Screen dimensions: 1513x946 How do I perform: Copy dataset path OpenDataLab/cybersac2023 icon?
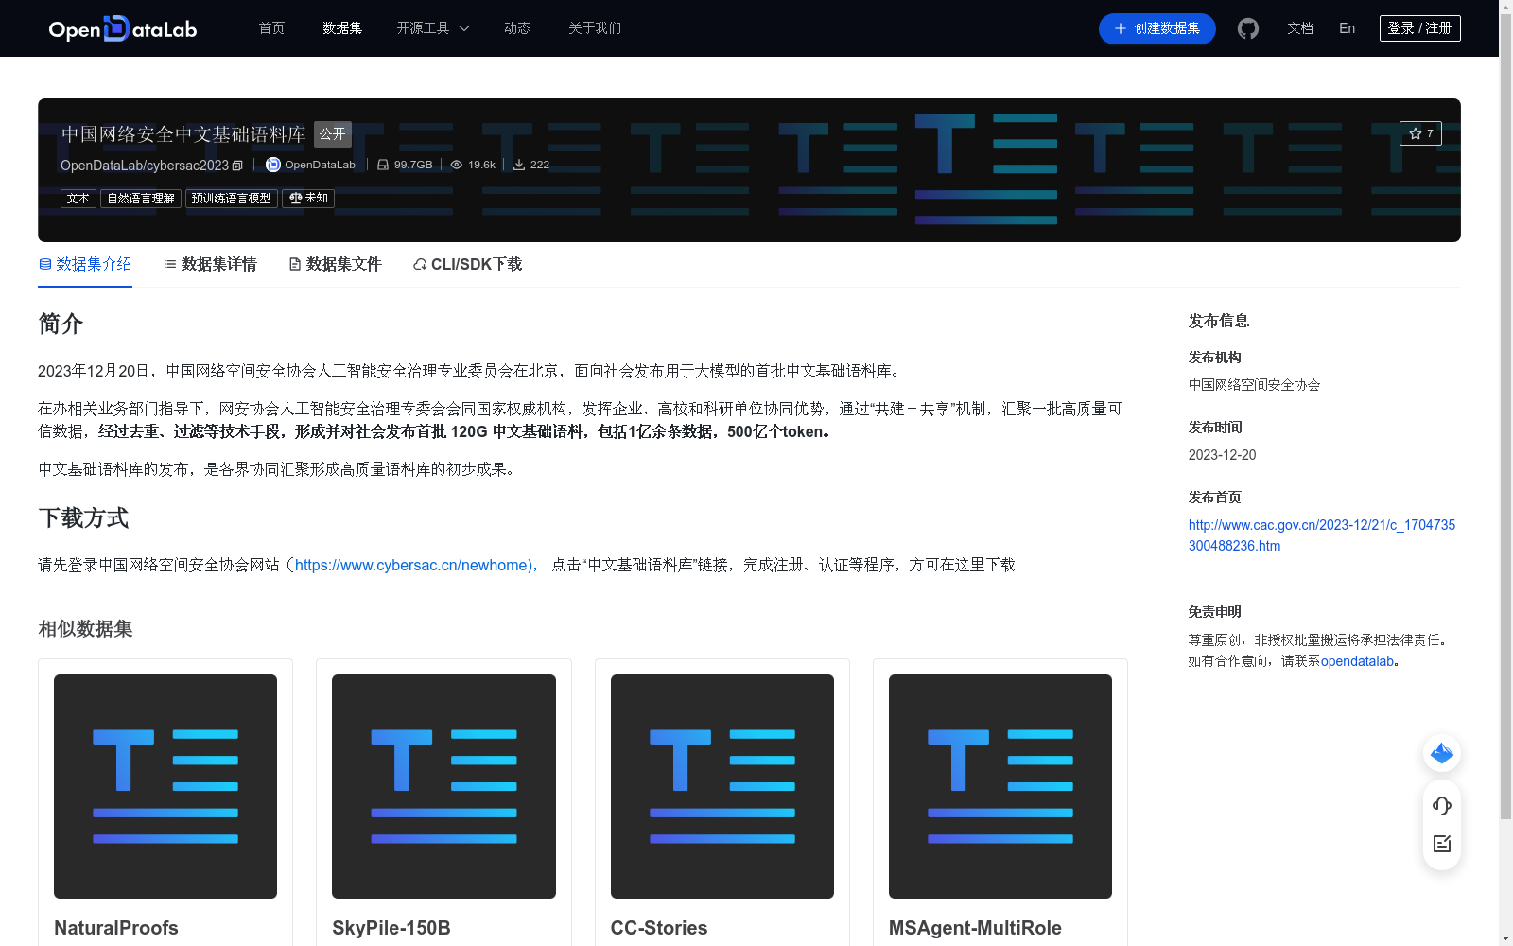pyautogui.click(x=237, y=166)
